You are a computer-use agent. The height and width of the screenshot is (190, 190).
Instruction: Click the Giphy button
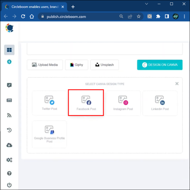pyautogui.click(x=77, y=65)
